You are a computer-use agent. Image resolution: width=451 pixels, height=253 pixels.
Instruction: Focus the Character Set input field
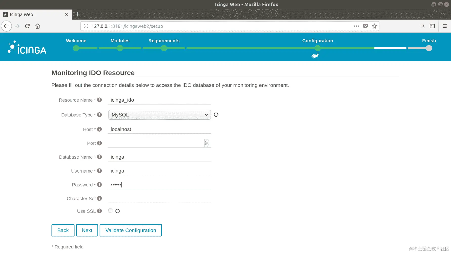coord(159,198)
